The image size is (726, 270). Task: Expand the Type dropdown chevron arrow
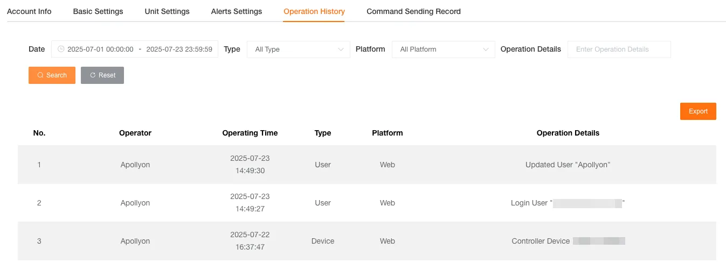coord(341,49)
